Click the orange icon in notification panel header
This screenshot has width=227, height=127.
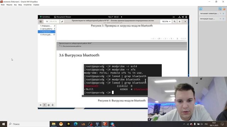coord(224,9)
